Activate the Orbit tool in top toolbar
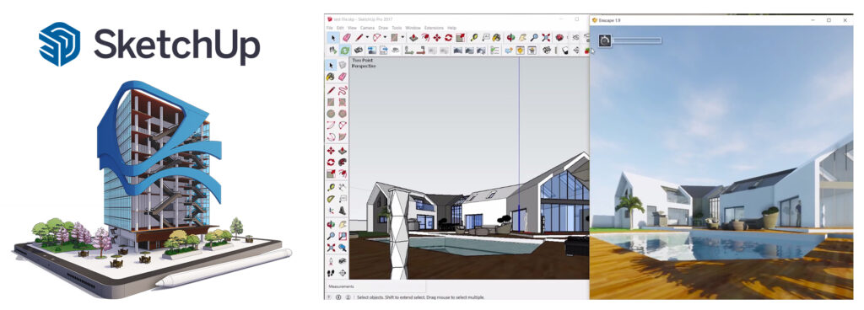 (510, 37)
